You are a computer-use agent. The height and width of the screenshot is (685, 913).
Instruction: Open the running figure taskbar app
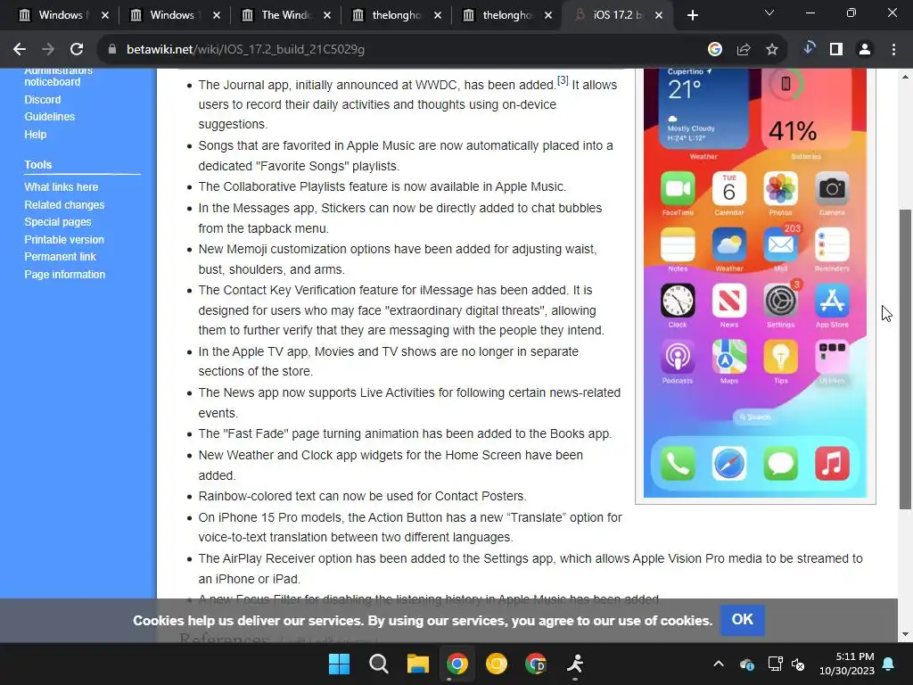(x=575, y=664)
